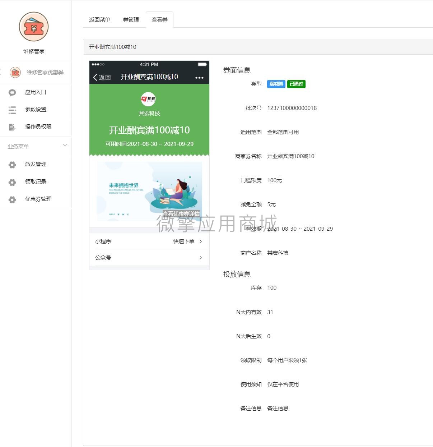Click the 其宏 merchant logo in coupon preview
Viewport: 433px width, 447px height.
(148, 99)
